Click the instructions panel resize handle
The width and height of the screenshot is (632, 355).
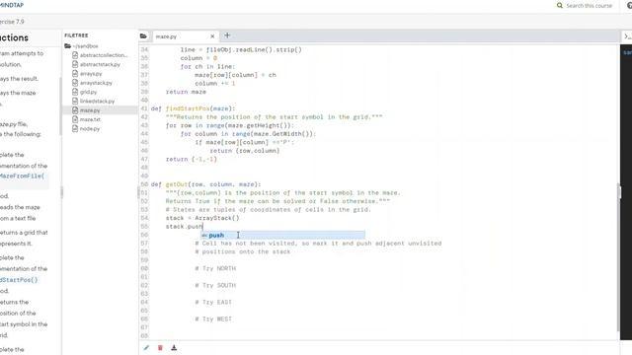click(x=61, y=192)
